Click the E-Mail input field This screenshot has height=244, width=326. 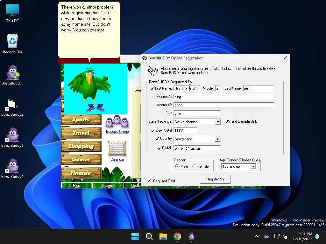tap(197, 148)
